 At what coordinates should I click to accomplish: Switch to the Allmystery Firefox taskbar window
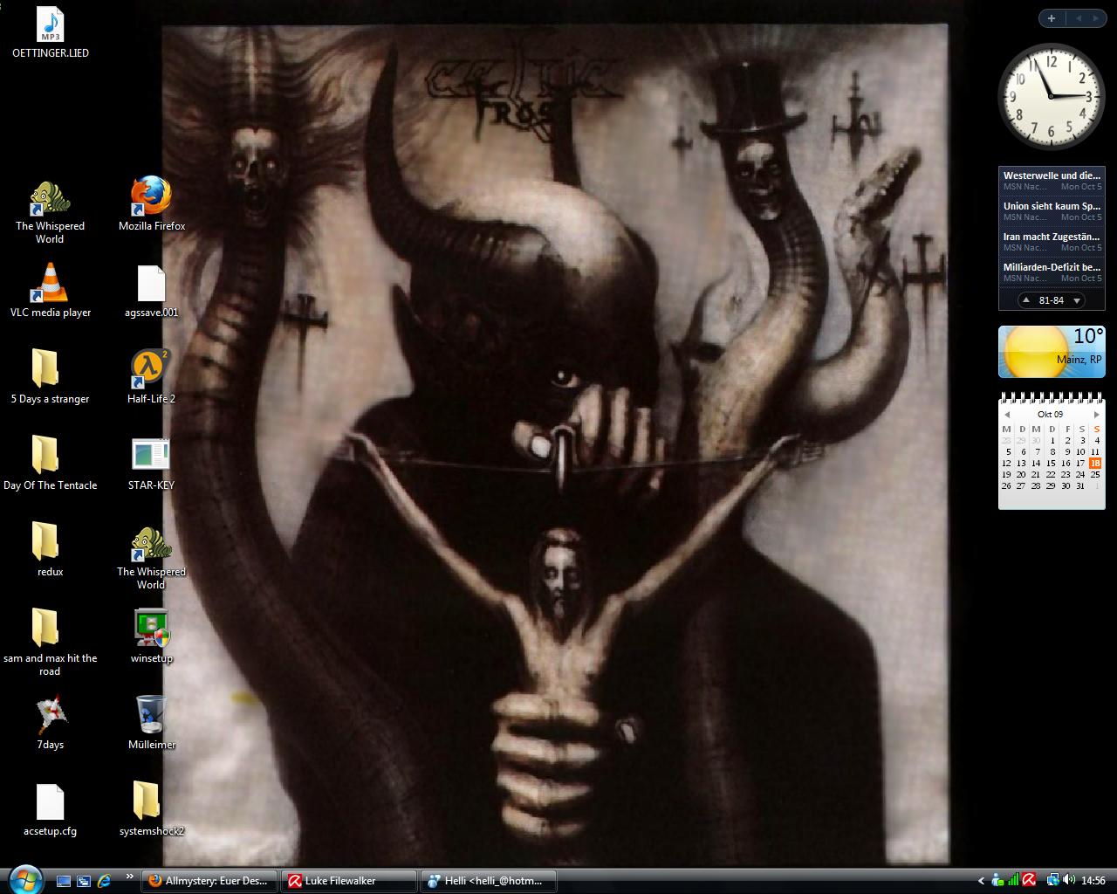209,881
